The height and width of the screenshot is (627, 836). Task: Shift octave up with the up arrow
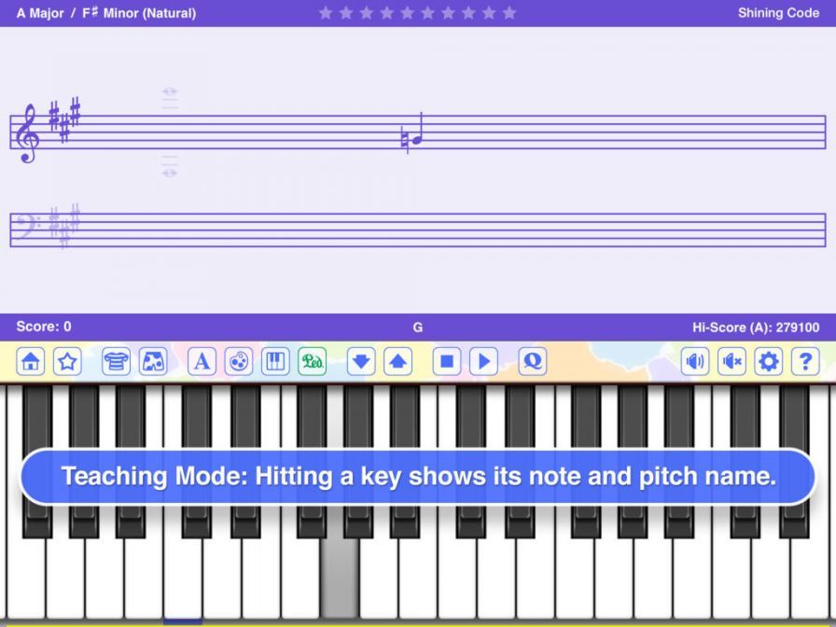(399, 362)
